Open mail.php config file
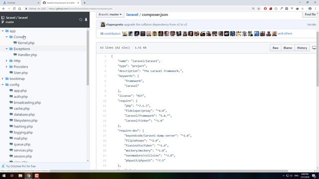 (x=20, y=138)
